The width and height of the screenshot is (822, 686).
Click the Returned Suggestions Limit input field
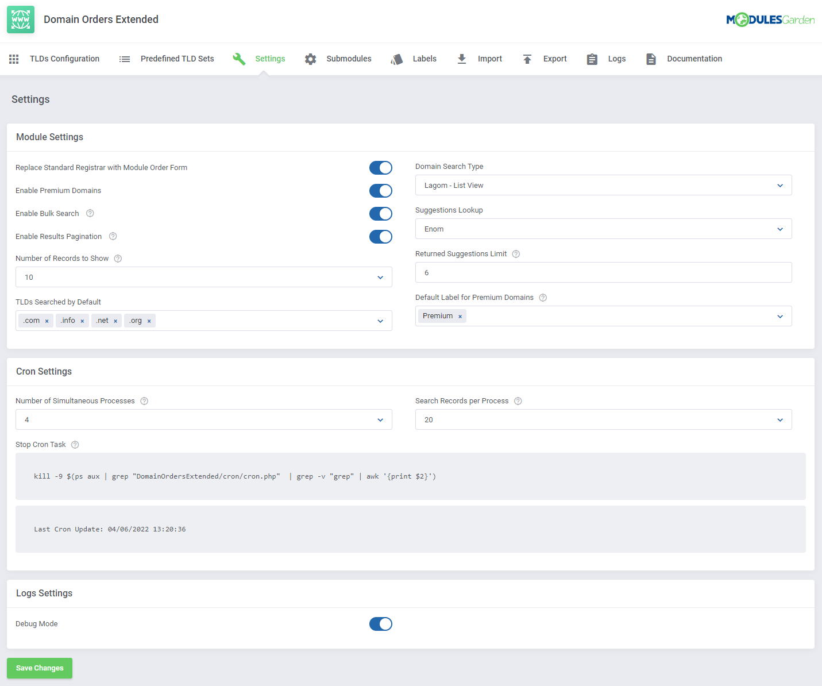click(x=603, y=272)
